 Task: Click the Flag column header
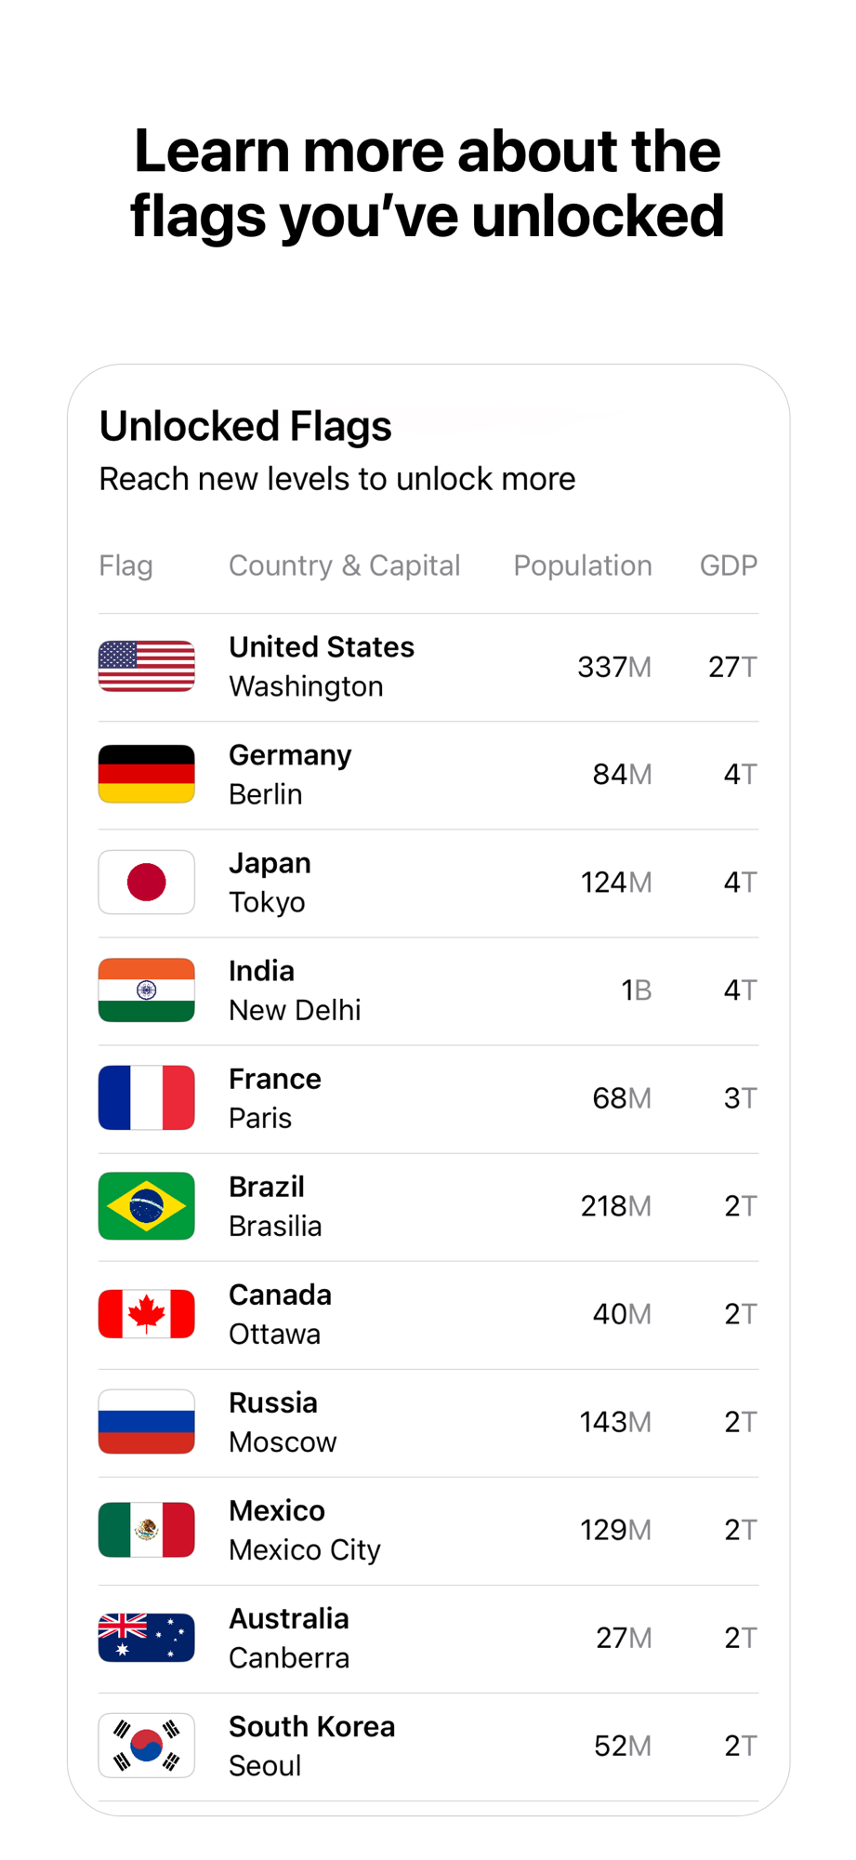pos(125,565)
